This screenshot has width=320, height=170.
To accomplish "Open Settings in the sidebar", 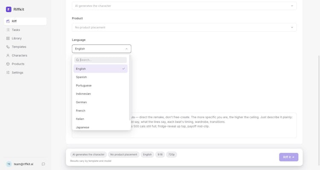I will point(25,72).
